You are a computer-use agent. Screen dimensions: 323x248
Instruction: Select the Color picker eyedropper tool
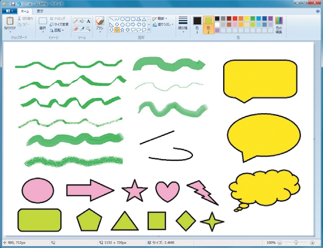(x=82, y=28)
